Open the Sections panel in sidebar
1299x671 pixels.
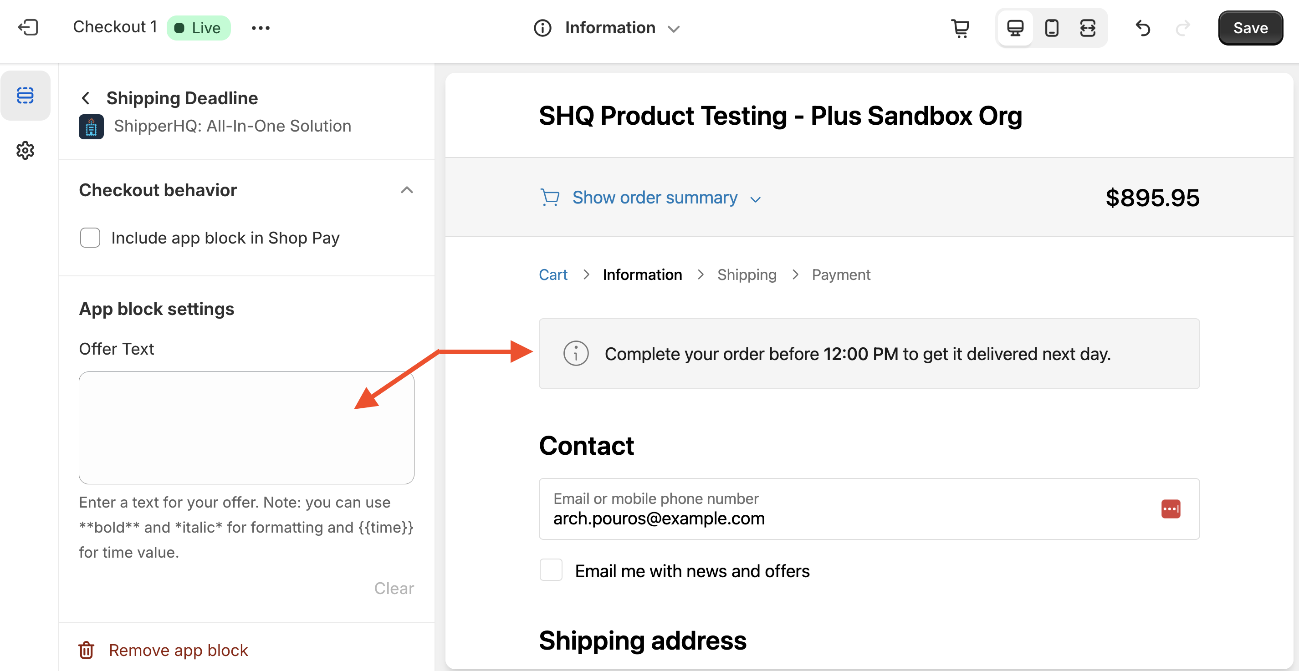pos(25,95)
